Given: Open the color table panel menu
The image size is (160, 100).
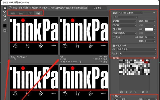Looking at the screenshot, I should click(x=154, y=58).
